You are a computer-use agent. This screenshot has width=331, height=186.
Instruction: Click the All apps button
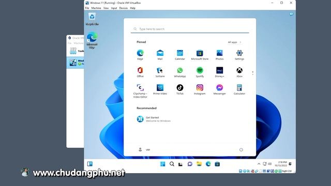click(x=234, y=42)
